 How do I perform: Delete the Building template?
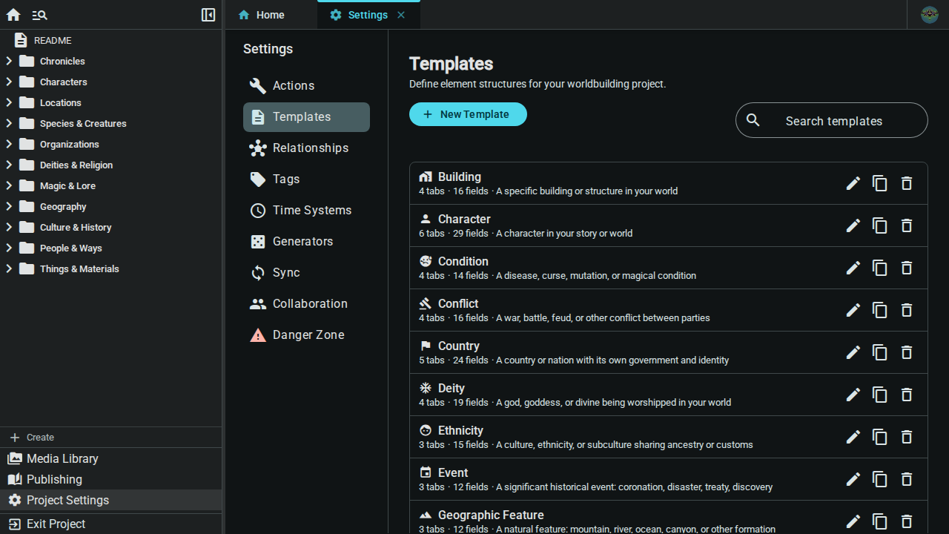(x=907, y=183)
